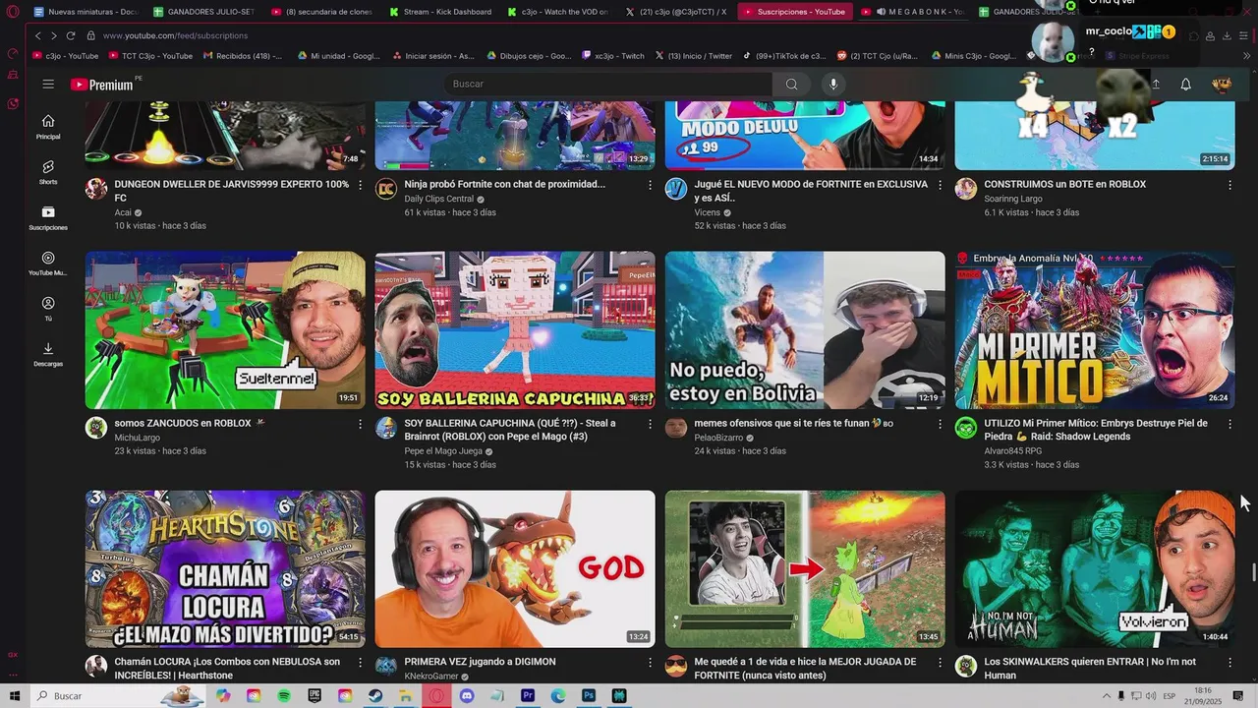Open options for SOY BALLERINA CAPUCHINA video
This screenshot has height=708, width=1258.
point(650,424)
